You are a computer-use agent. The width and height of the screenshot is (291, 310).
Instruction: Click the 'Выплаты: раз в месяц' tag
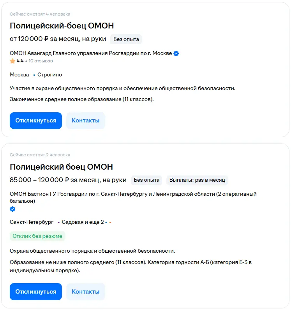click(197, 180)
